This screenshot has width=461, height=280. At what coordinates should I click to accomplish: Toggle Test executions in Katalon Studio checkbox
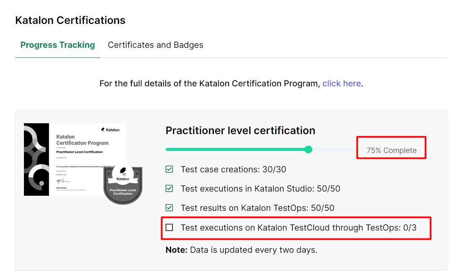169,189
